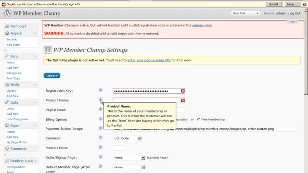Collapse the Pages menu arrow
Viewport: 308px width, 173px height.
click(36, 126)
